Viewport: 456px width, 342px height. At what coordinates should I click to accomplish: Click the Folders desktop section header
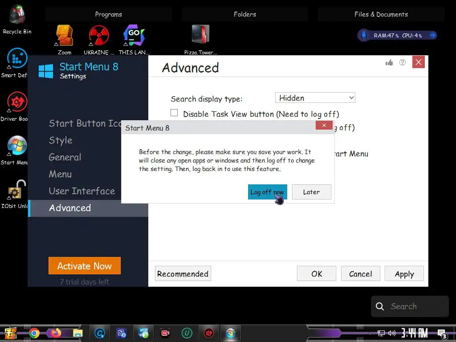245,14
